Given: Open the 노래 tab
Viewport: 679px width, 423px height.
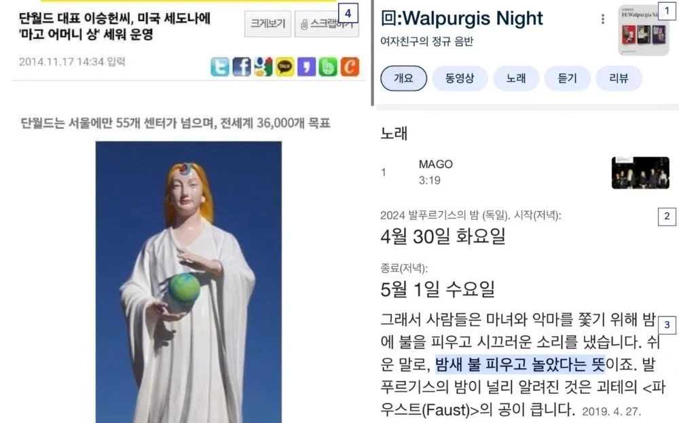Looking at the screenshot, I should coord(516,78).
